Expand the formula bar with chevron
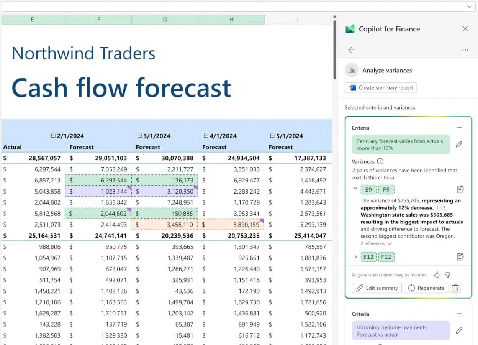478x345 pixels. [469, 7]
